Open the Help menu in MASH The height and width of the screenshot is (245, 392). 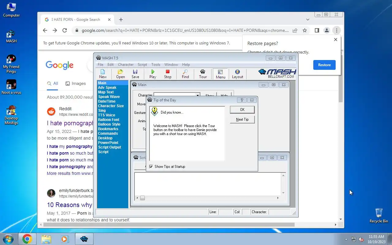[x=186, y=65]
